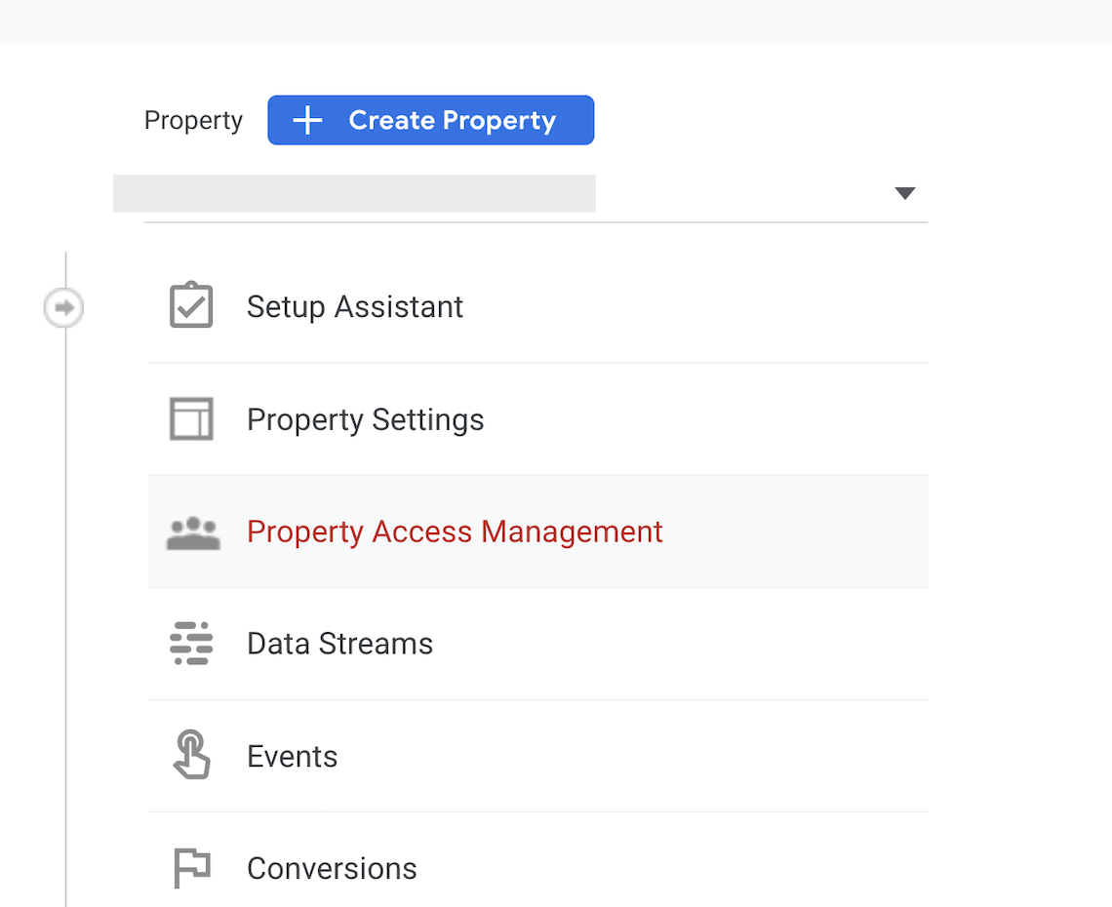Select the Setup Assistant checklist icon
The width and height of the screenshot is (1112, 907).
(191, 305)
